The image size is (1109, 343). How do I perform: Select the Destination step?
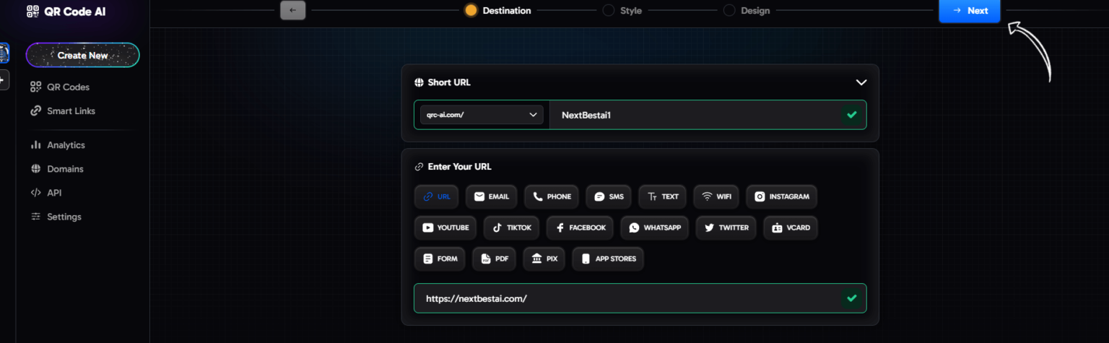(x=498, y=10)
